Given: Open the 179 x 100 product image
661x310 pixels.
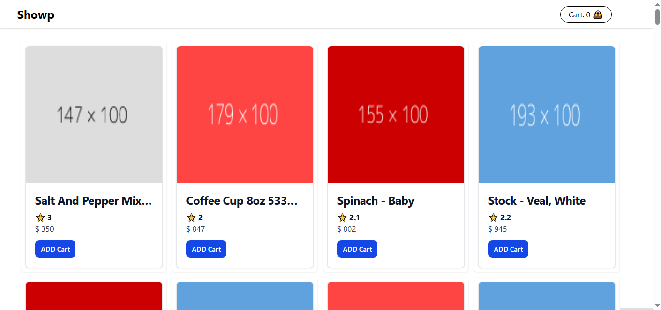Looking at the screenshot, I should 245,114.
